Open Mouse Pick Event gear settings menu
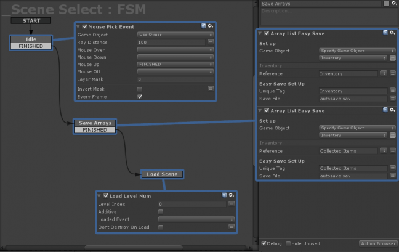Viewport: 399px width, 252px height. coord(210,26)
